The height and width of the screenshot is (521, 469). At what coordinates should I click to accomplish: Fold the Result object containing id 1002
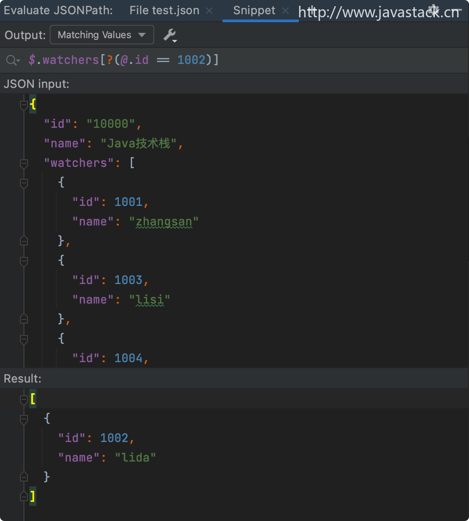(x=23, y=419)
